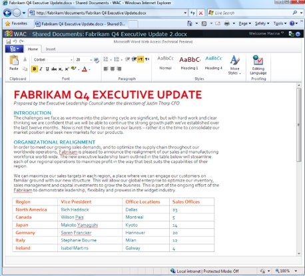Open the 100% zoom level control
Screen dimensions: 305x276
pos(286,271)
